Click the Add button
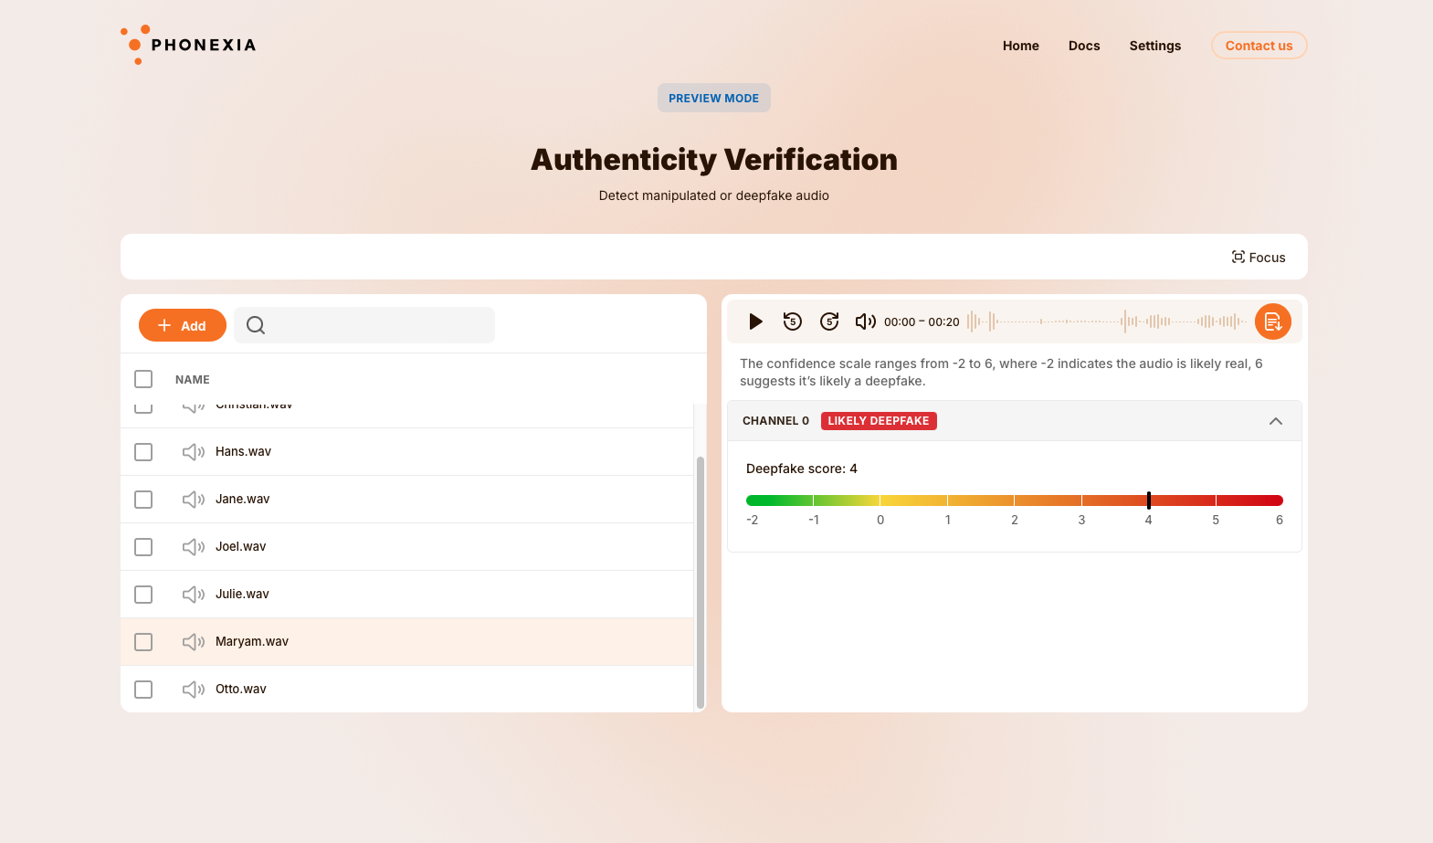Viewport: 1433px width, 843px height. point(183,325)
